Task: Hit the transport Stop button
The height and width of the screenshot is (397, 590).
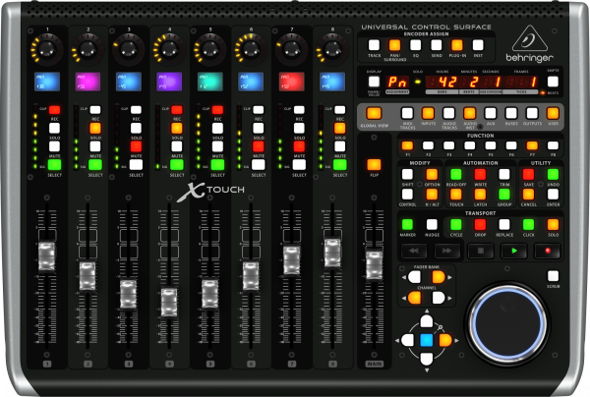Action: 481,251
